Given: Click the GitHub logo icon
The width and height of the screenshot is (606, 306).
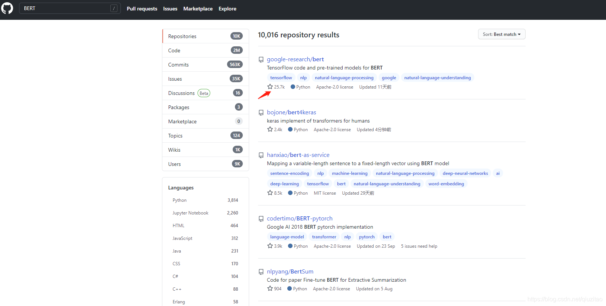Looking at the screenshot, I should click(x=7, y=8).
